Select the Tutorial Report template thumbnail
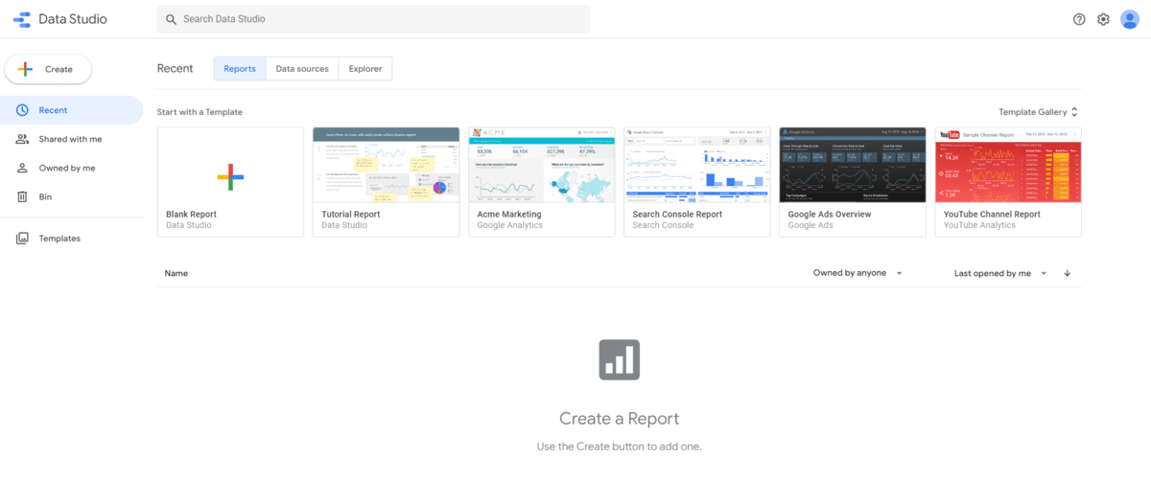 point(386,165)
